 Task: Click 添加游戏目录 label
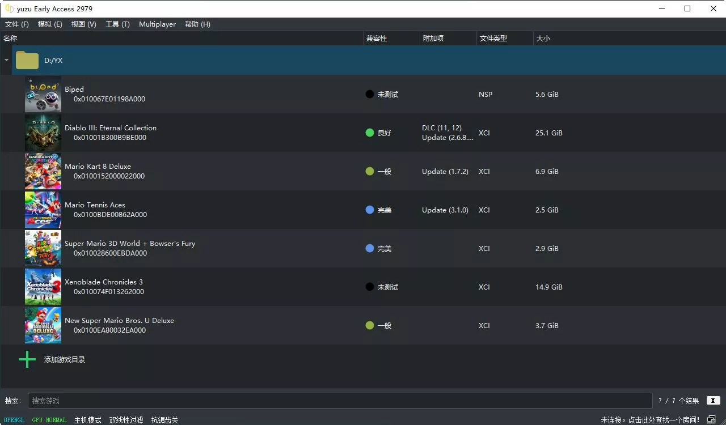[x=65, y=360]
